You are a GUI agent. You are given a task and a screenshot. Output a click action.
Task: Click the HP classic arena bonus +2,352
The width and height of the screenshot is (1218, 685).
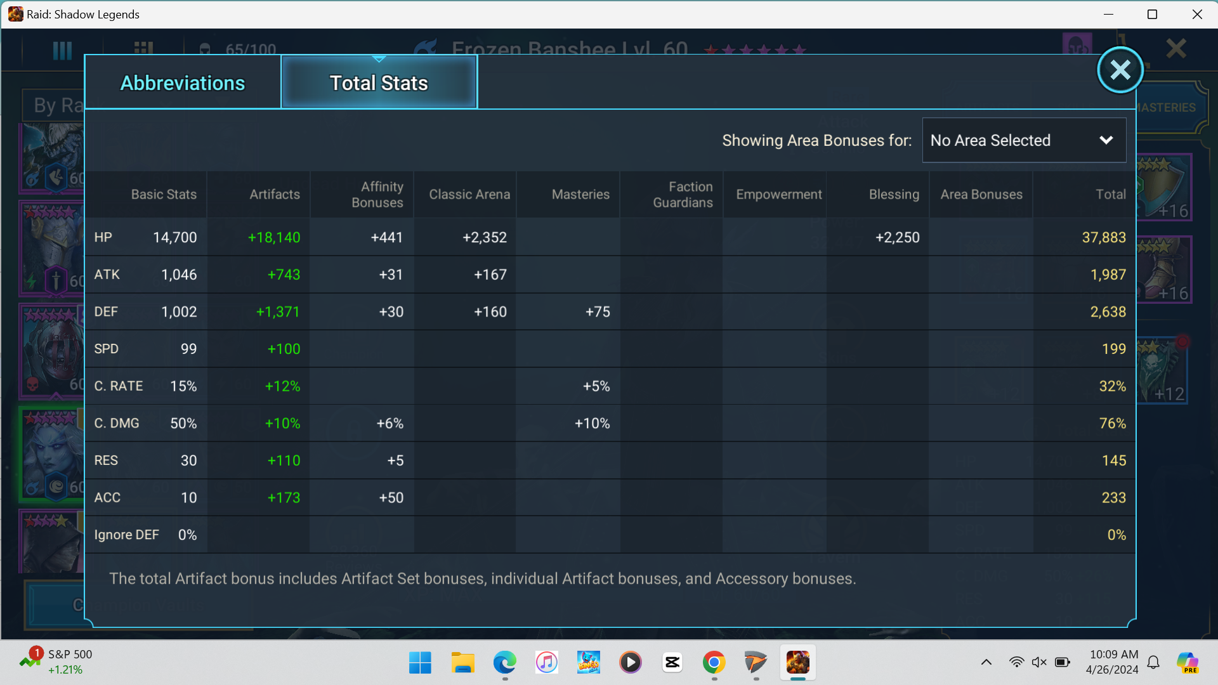(x=485, y=237)
